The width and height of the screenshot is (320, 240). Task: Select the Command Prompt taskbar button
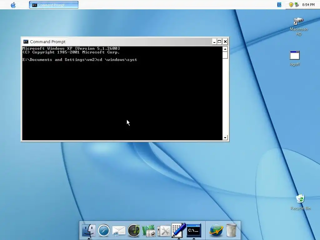point(54,5)
